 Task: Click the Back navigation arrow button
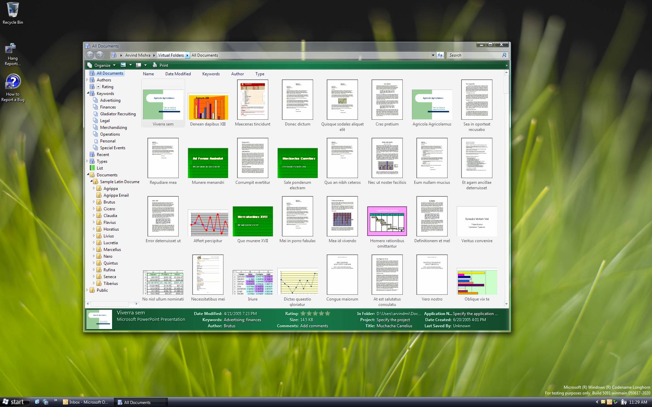coord(90,55)
